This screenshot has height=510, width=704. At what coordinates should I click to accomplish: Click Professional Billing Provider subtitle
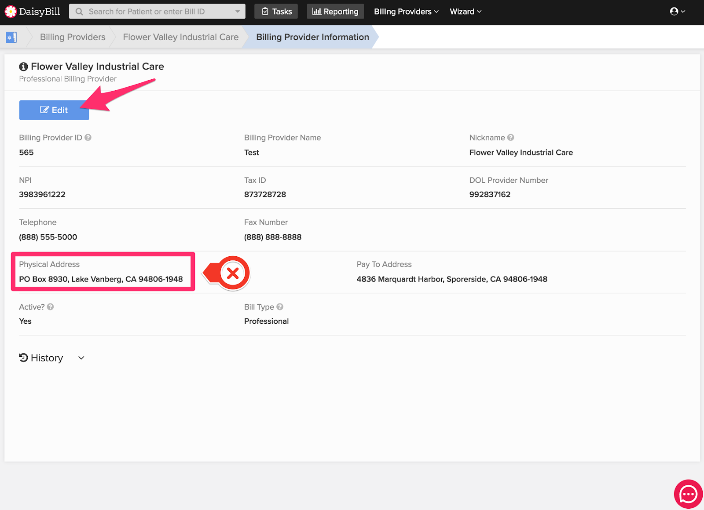[68, 79]
